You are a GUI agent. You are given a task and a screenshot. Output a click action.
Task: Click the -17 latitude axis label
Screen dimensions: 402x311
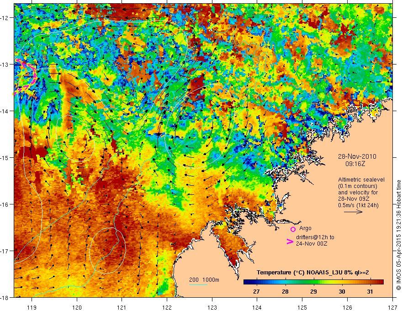(x=5, y=251)
